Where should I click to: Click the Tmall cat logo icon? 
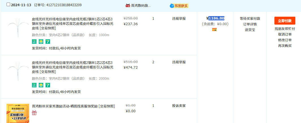(x=128, y=5)
